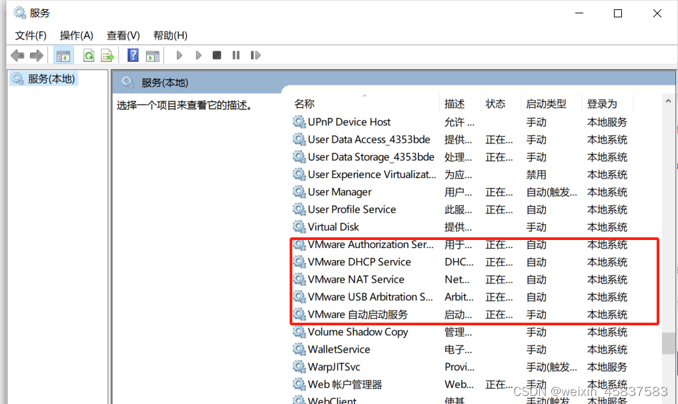Click the gear icon of Volume Shadow Copy
The width and height of the screenshot is (678, 404).
(299, 332)
